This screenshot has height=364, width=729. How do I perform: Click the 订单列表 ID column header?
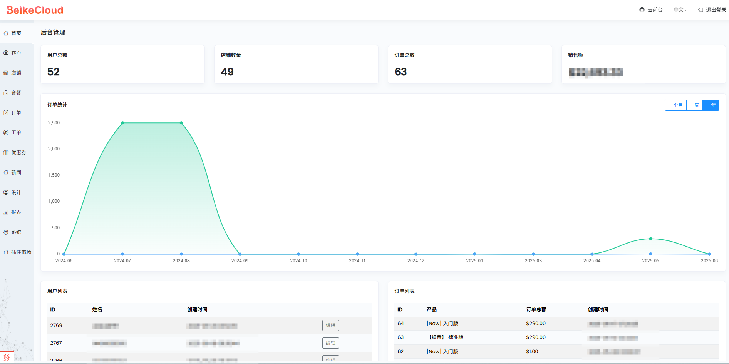click(x=400, y=310)
